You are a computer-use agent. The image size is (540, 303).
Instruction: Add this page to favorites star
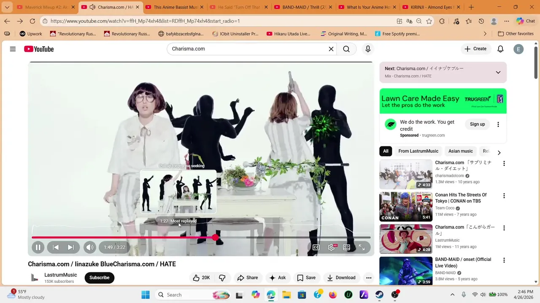pos(429,21)
